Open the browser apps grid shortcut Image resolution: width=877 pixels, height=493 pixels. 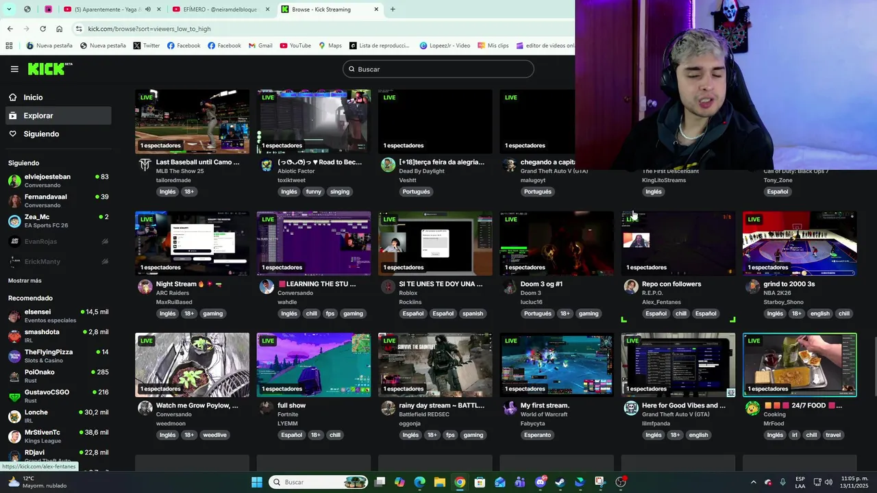point(9,46)
